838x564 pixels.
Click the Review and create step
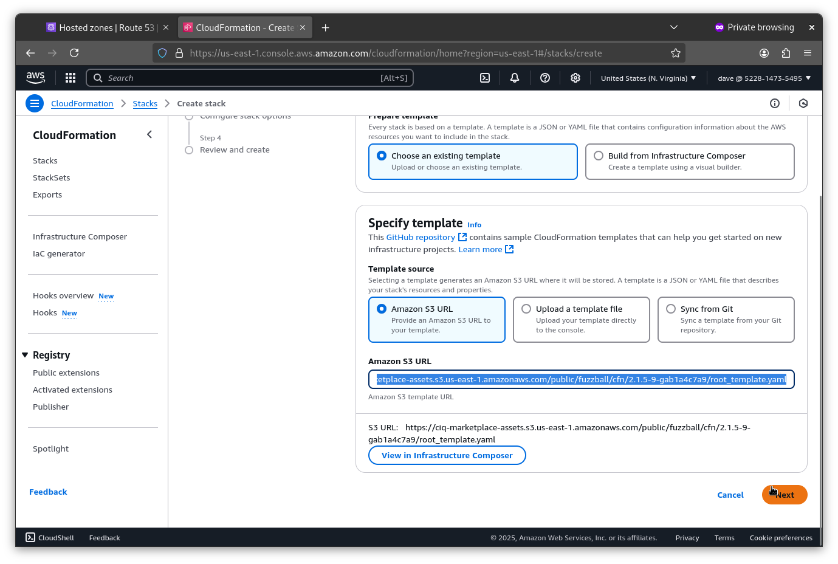click(x=235, y=150)
